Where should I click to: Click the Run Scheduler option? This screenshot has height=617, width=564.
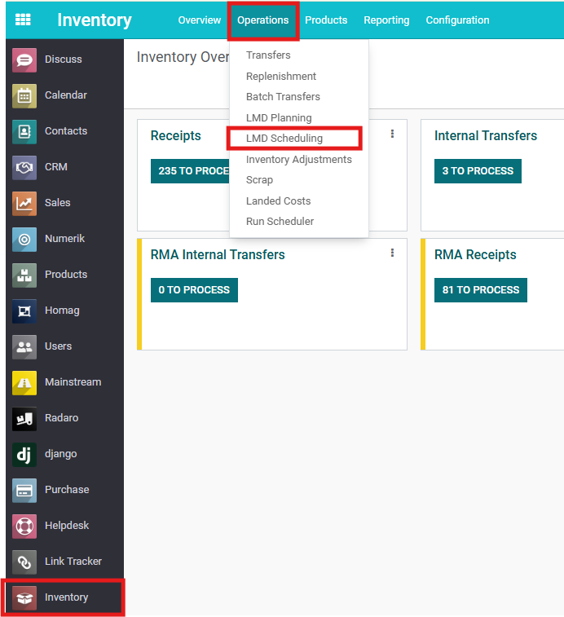[x=280, y=222]
